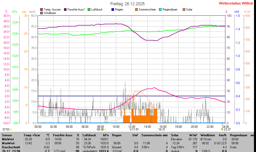Click the Sonnenschein legend label
The width and height of the screenshot is (256, 152).
point(147,9)
